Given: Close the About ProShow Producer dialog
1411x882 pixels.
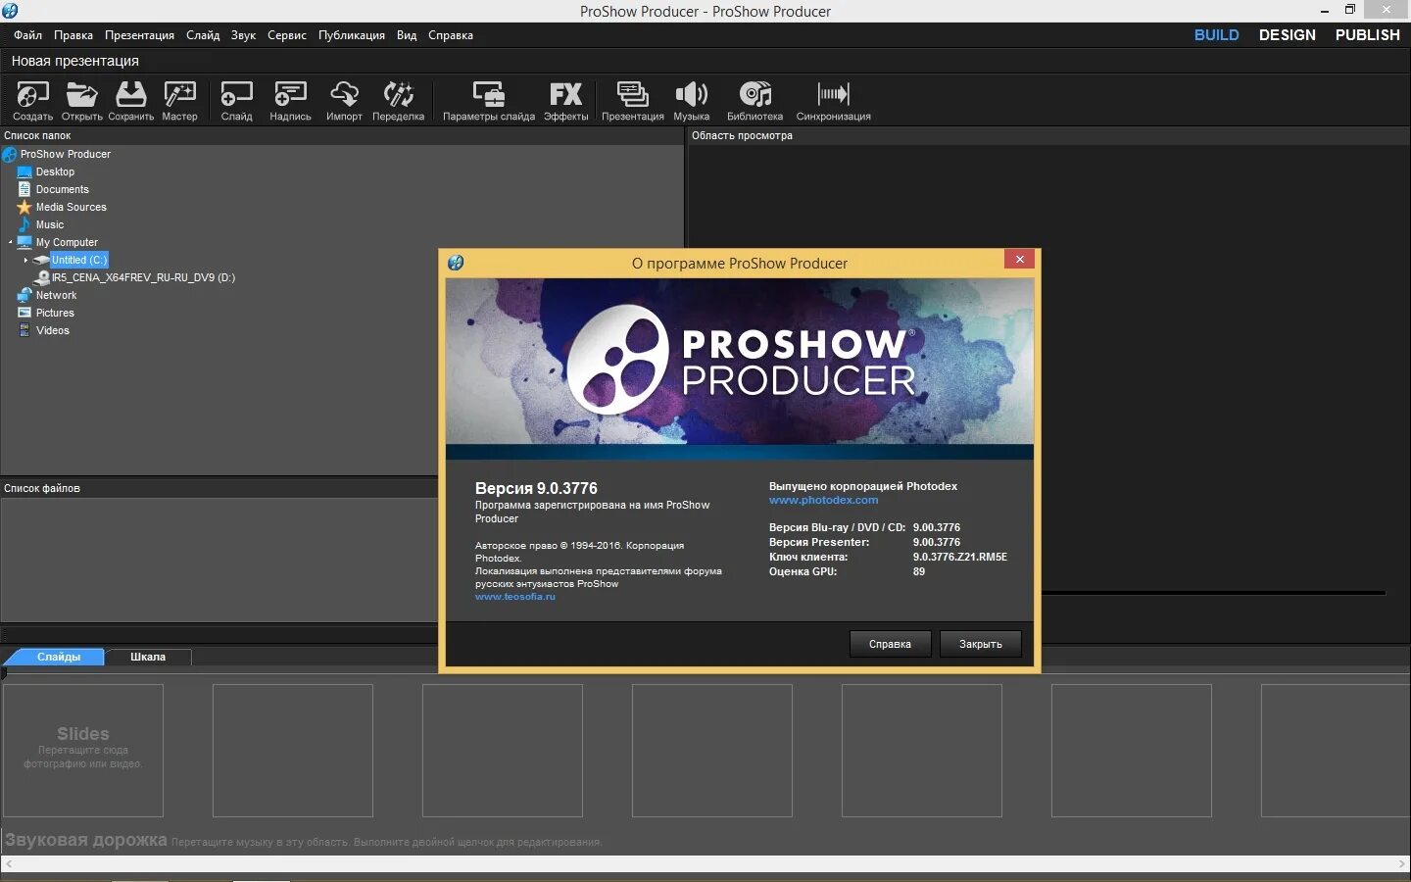Looking at the screenshot, I should coord(1019,259).
